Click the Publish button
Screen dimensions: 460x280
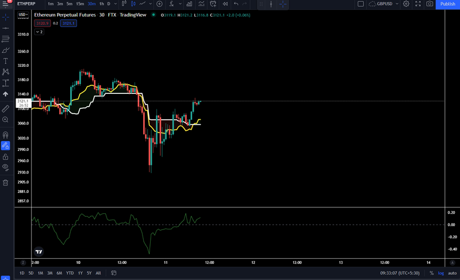[x=448, y=4]
